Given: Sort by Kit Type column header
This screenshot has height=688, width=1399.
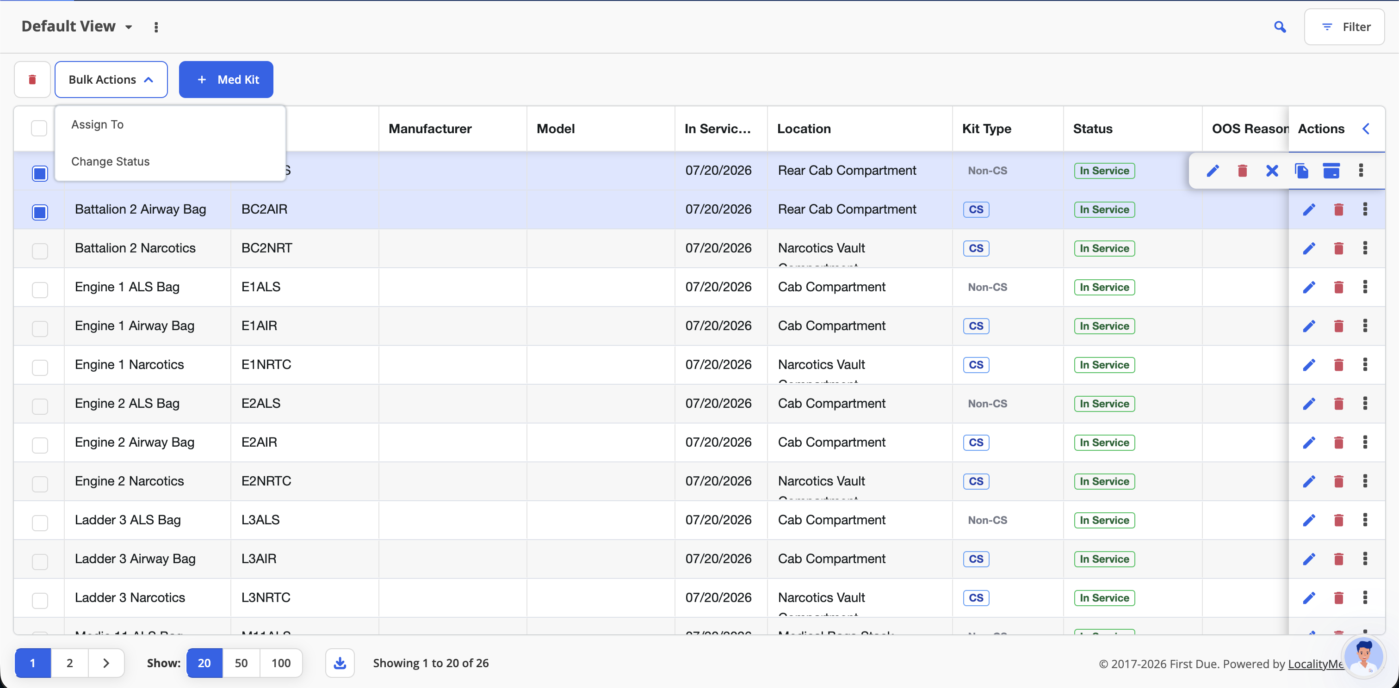Looking at the screenshot, I should (x=987, y=129).
